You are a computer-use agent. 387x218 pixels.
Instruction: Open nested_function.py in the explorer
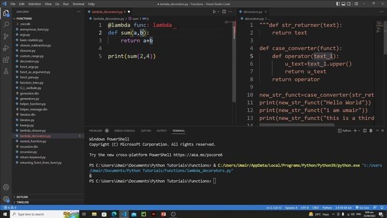click(33, 141)
